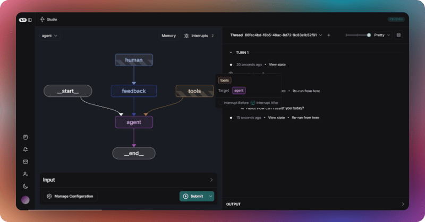This screenshot has width=425, height=222.
Task: Collapse the TURN 1 section
Action: 231,53
